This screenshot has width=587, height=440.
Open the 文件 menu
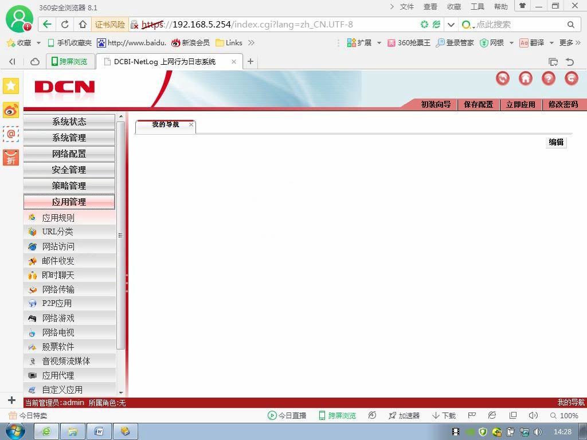(x=407, y=7)
